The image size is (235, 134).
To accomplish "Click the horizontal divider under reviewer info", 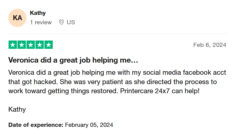I will tap(117, 34).
